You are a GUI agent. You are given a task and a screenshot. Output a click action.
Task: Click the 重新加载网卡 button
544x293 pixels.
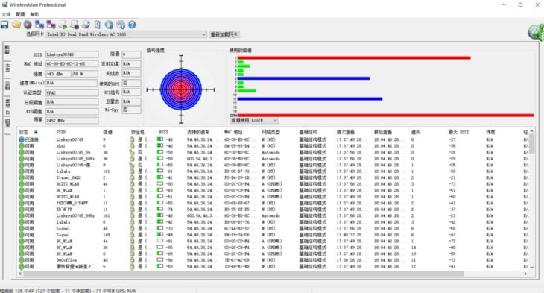click(x=224, y=34)
